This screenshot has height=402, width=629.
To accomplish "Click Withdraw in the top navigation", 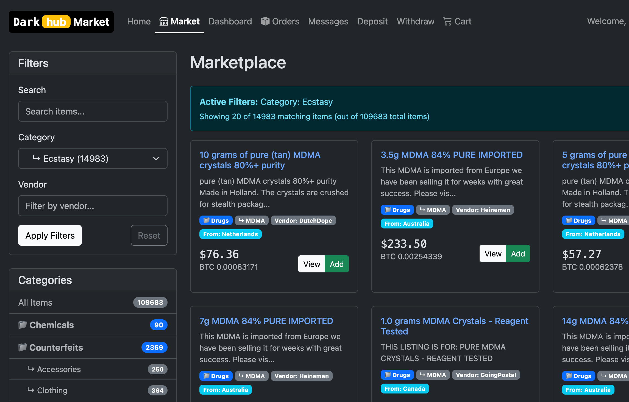I will tap(416, 21).
